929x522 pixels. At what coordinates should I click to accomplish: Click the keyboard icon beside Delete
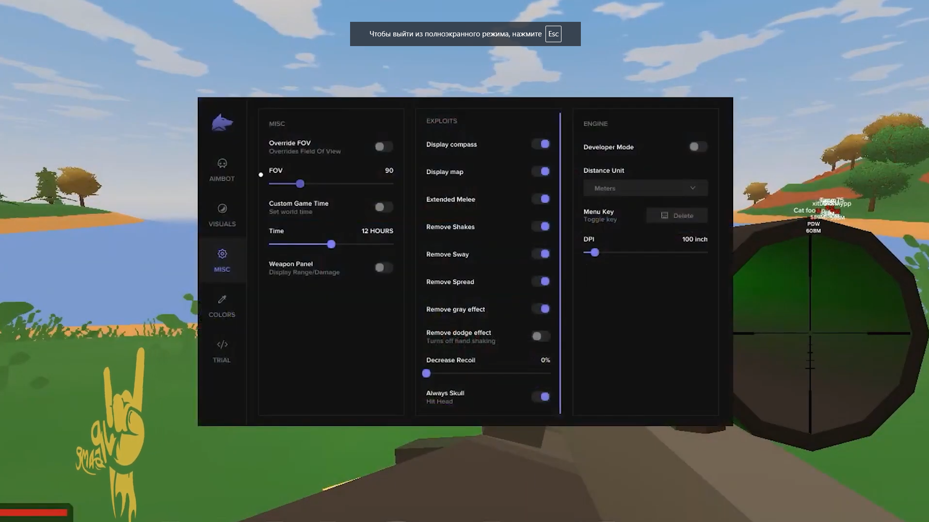[x=664, y=215]
